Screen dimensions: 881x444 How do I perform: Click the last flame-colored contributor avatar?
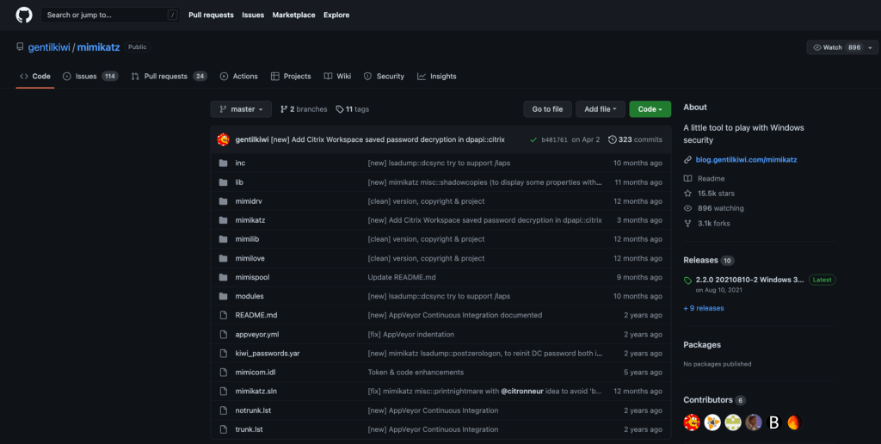pos(794,422)
